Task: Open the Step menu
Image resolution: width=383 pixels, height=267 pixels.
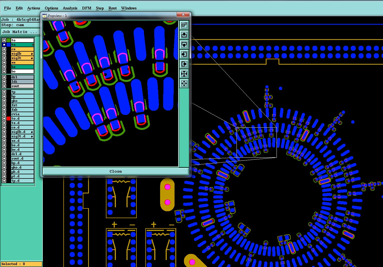Action: pos(100,8)
